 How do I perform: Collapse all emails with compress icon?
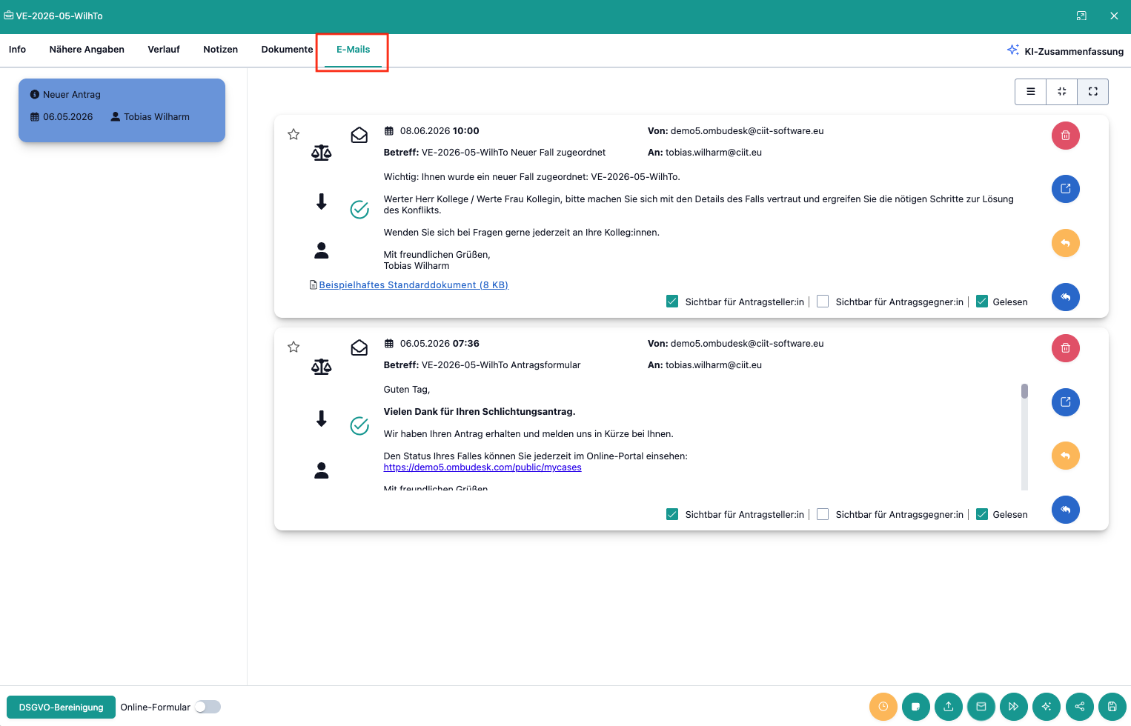click(x=1061, y=92)
